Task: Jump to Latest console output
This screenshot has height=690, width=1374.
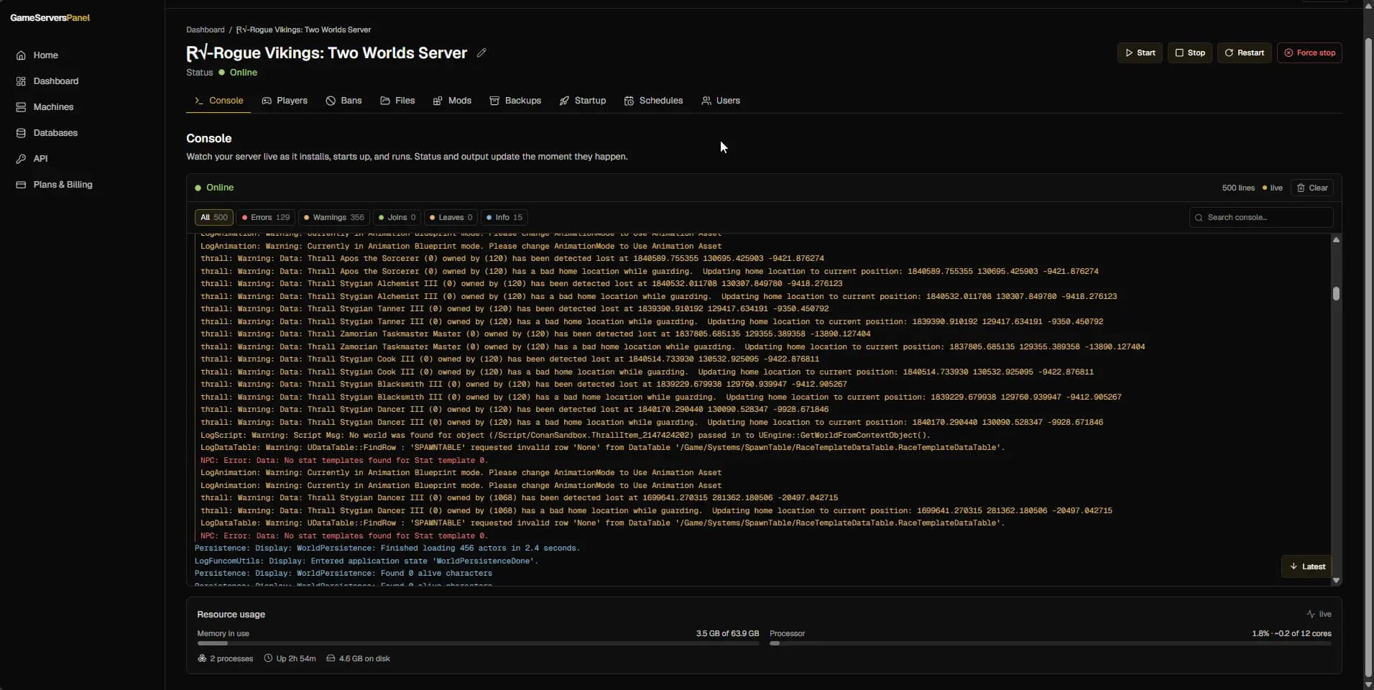Action: pos(1306,566)
